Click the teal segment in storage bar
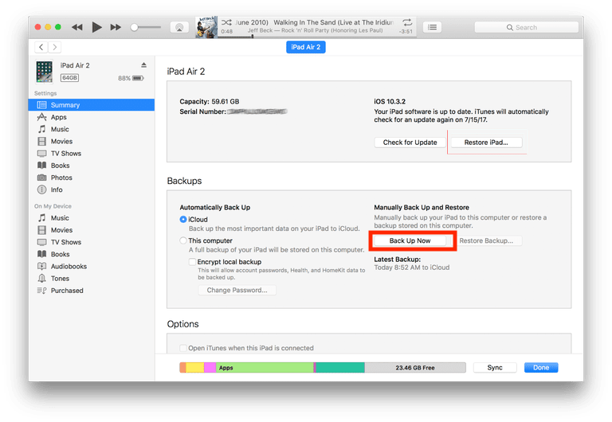The width and height of the screenshot is (612, 422). [340, 367]
